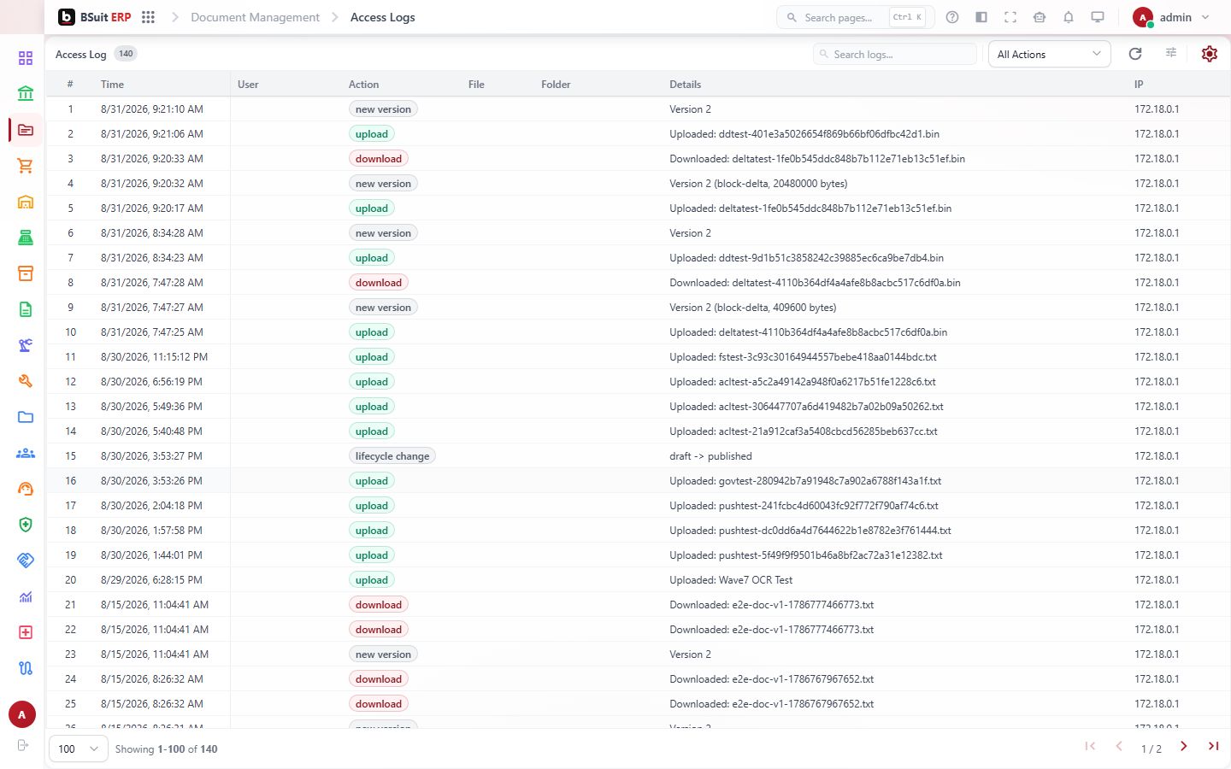Open the admin user menu
The width and height of the screenshot is (1231, 769).
pyautogui.click(x=1172, y=17)
